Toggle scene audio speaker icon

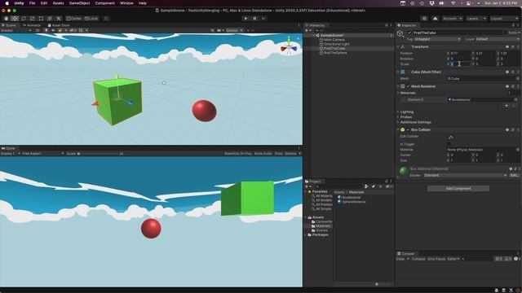coord(53,30)
